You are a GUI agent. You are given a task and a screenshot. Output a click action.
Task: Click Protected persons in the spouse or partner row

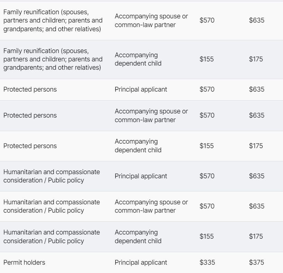(30, 116)
